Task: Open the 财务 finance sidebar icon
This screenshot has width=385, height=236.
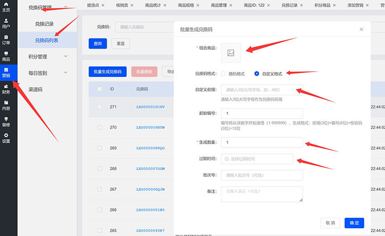Action: pos(6,89)
